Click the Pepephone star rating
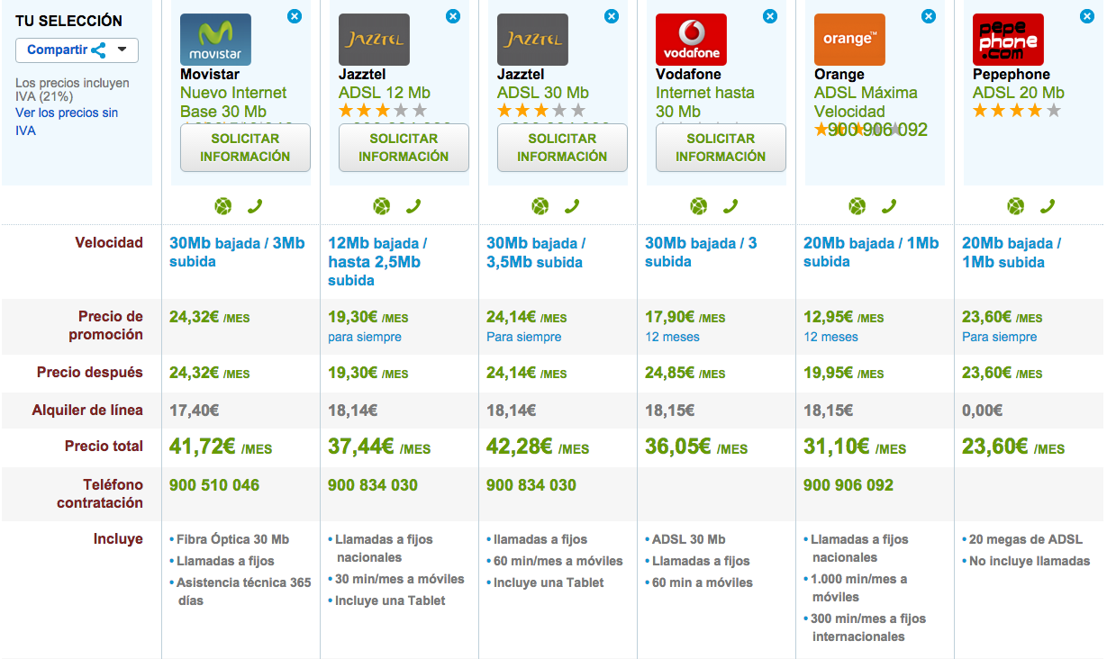Viewport: 1107px width, 659px height. [x=1016, y=111]
